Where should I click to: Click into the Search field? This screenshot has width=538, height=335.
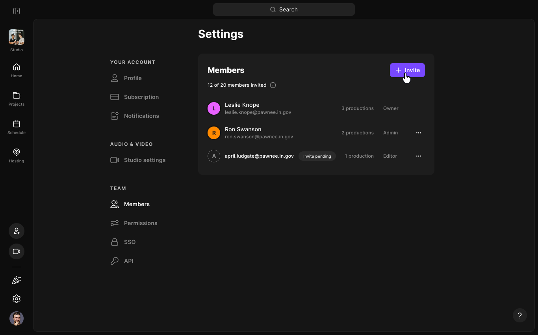click(x=284, y=9)
